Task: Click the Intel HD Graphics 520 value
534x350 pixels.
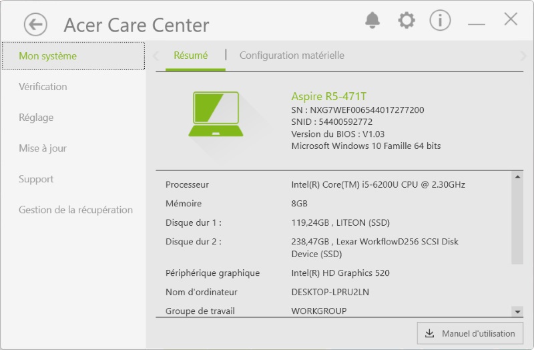Action: coord(340,273)
